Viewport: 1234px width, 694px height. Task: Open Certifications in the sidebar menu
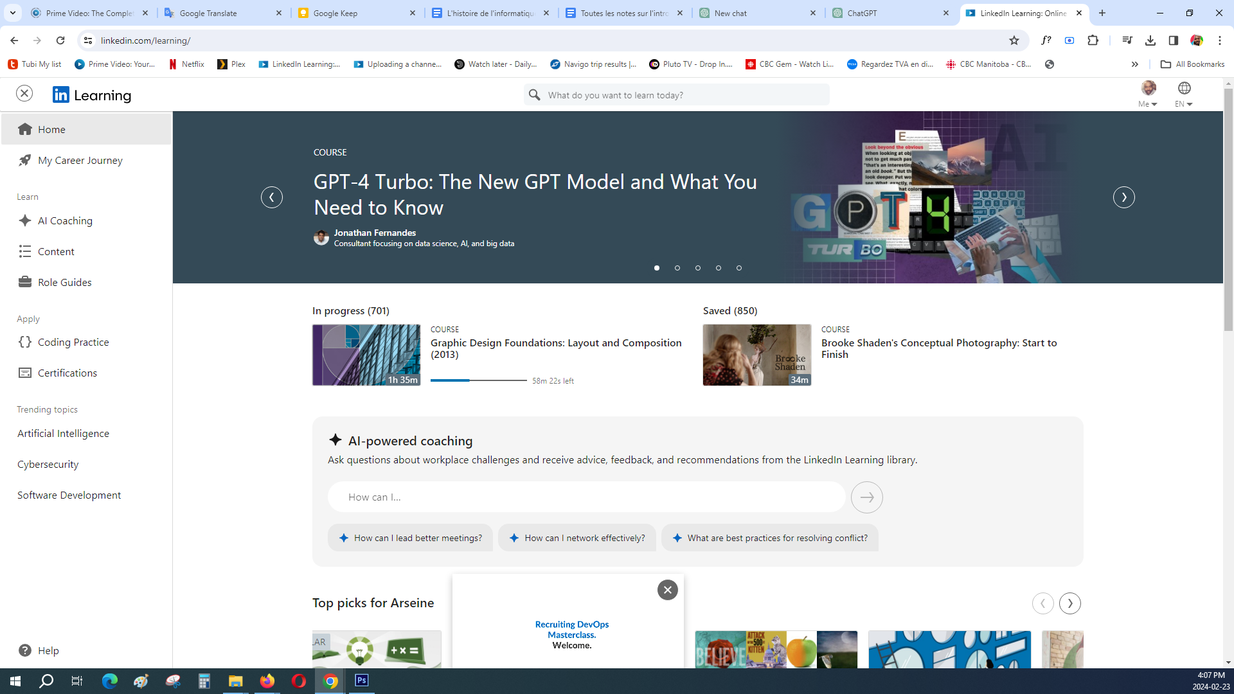[x=67, y=373]
